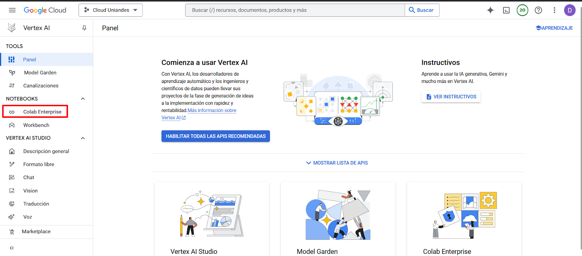Screen dimensions: 582x256
Task: Open the three-dot settings menu
Action: click(554, 10)
